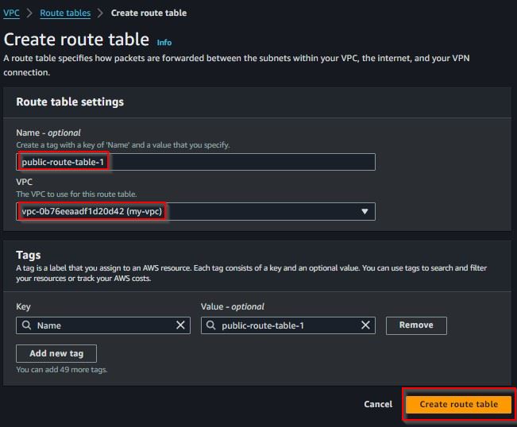Screen dimensions: 517x427
Task: Clear the tag value with X icon
Action: 365,325
